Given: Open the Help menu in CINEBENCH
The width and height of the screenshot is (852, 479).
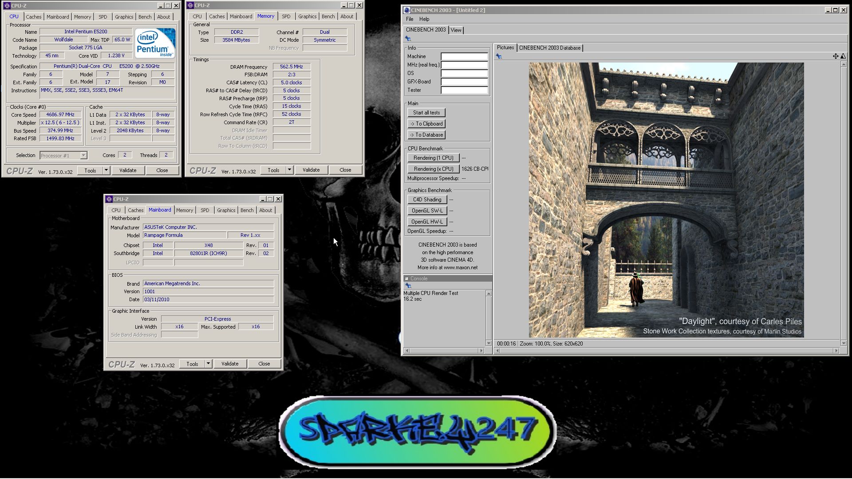Looking at the screenshot, I should 424,19.
